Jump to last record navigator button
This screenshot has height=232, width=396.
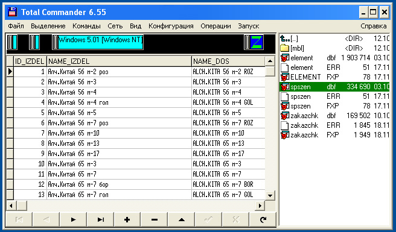click(x=101, y=219)
